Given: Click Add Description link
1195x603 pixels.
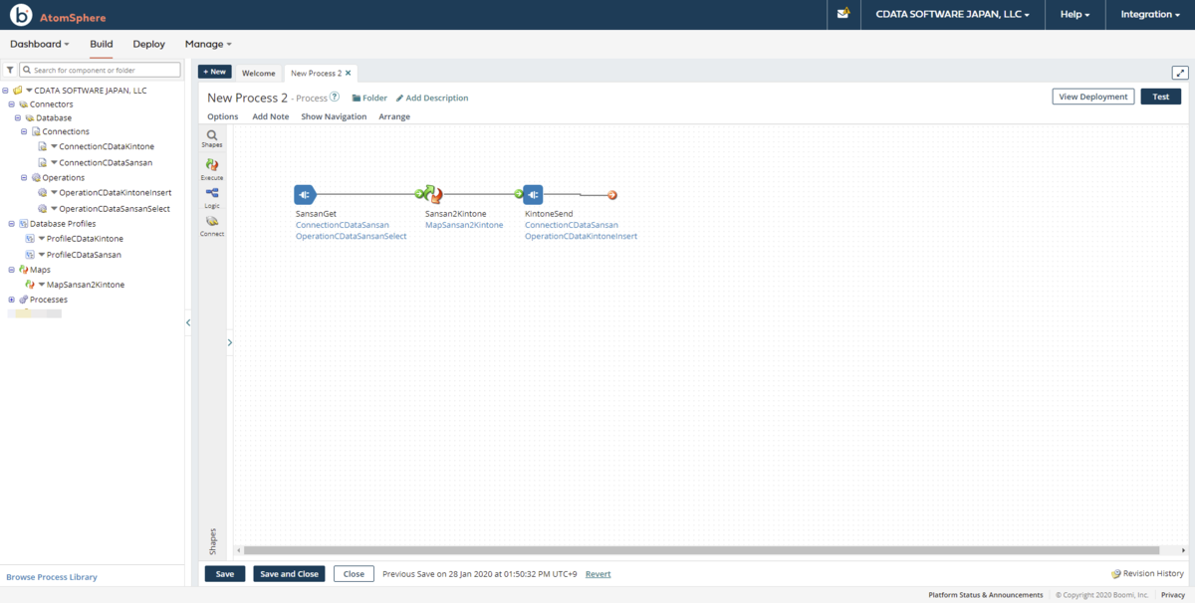Looking at the screenshot, I should 432,98.
